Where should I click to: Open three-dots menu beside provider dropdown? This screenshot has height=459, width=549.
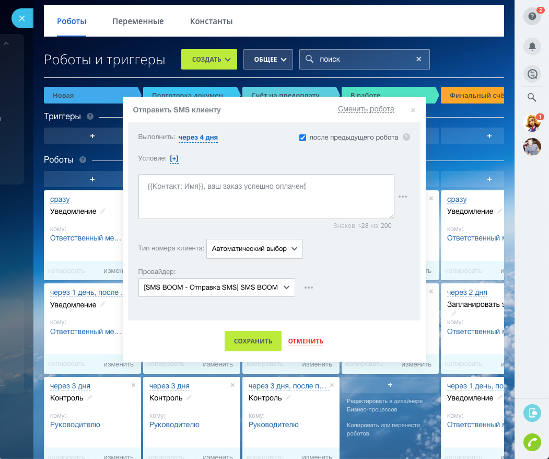[x=309, y=288]
